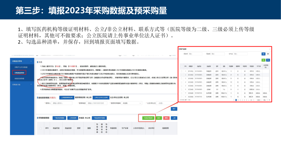Click the 下载承诺函模板 button
This screenshot has width=281, height=158.
pyautogui.click(x=60, y=118)
